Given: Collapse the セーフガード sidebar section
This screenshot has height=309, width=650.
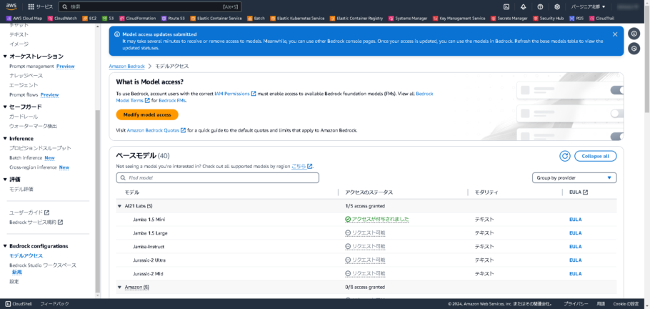Looking at the screenshot, I should pyautogui.click(x=5, y=107).
